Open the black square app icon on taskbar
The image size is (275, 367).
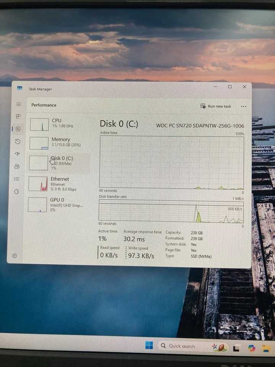tap(236, 348)
